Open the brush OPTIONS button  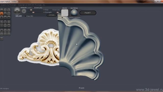(52, 15)
